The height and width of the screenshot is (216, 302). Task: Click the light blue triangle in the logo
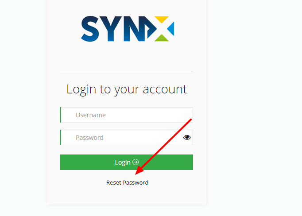(x=171, y=29)
